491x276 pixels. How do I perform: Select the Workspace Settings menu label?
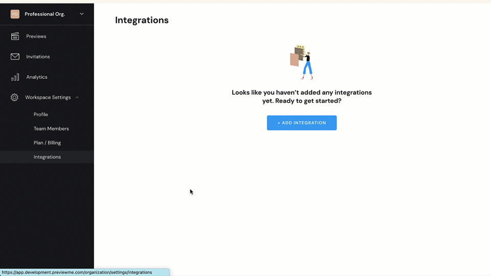coord(48,97)
